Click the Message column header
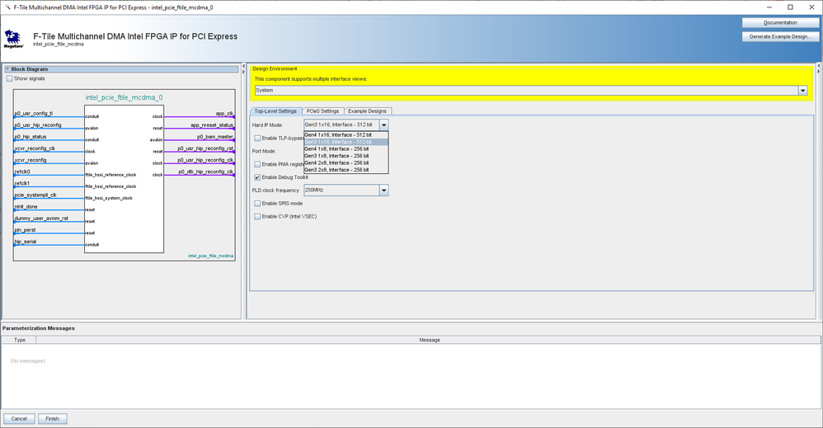The height and width of the screenshot is (428, 823). click(429, 340)
